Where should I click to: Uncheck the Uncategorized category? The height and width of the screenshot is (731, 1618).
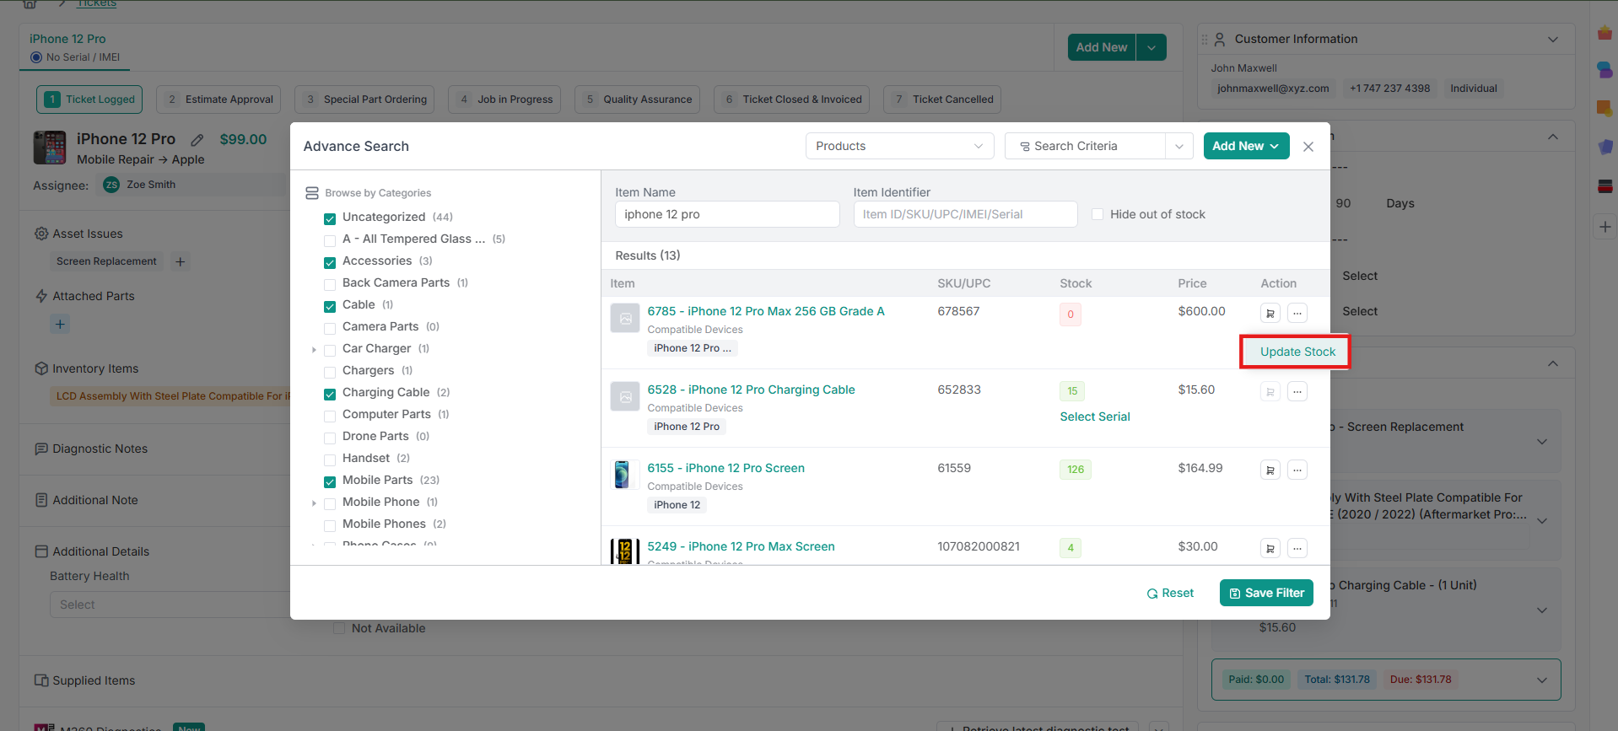click(x=330, y=218)
